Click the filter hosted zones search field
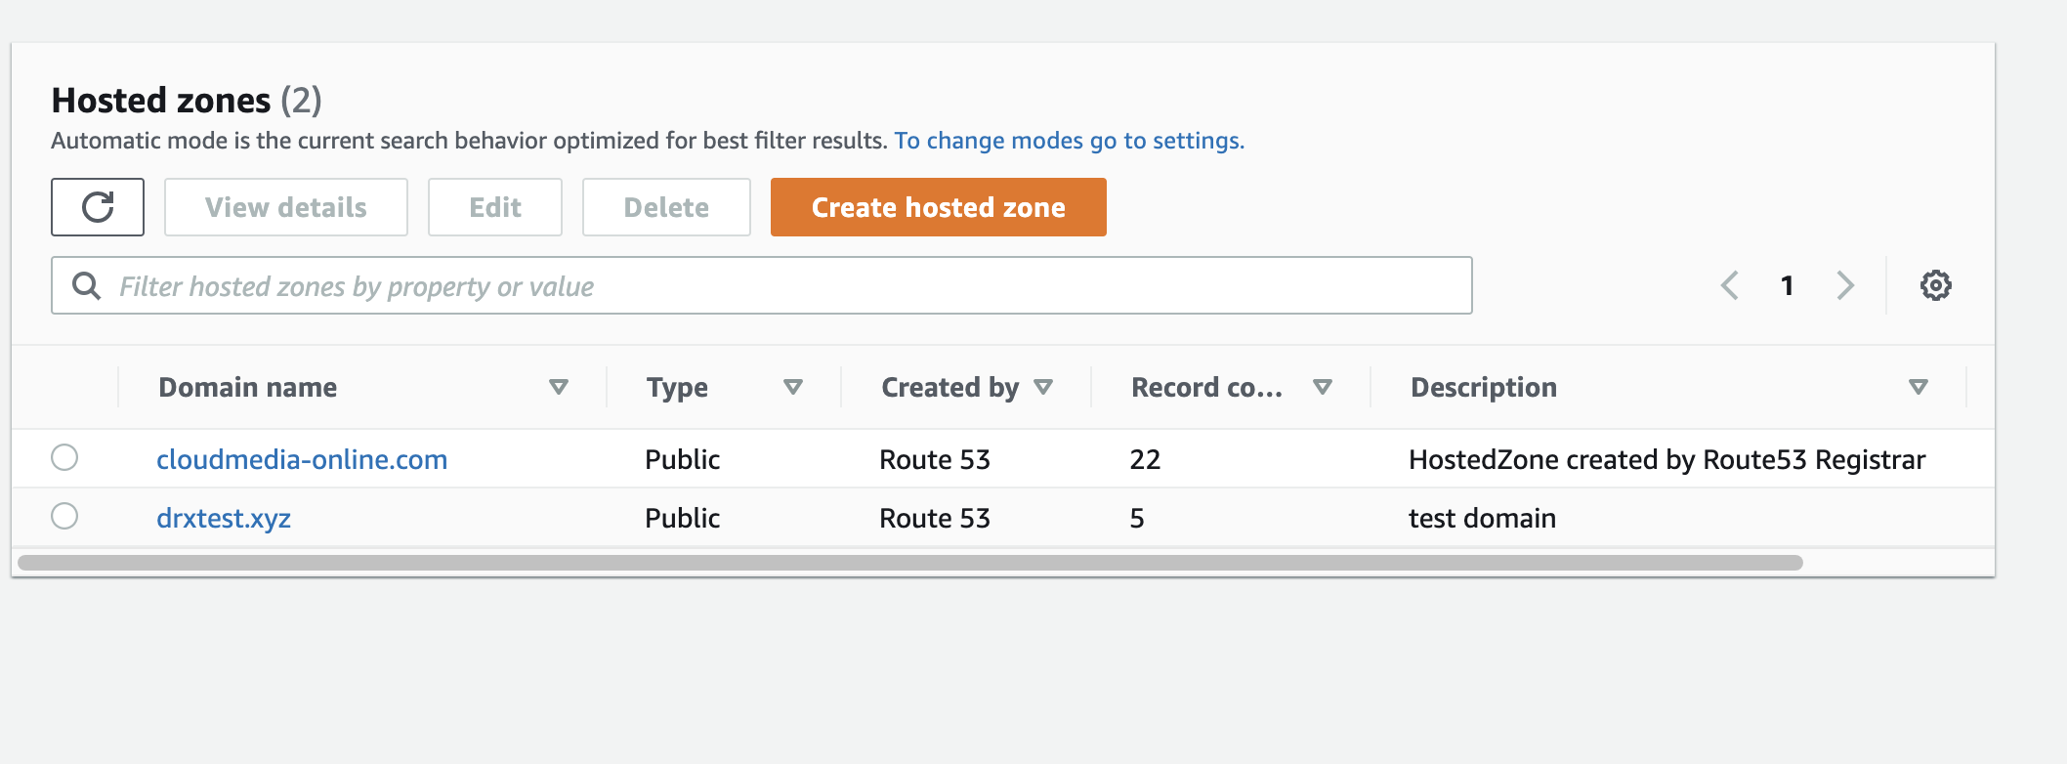This screenshot has height=764, width=2067. click(781, 285)
